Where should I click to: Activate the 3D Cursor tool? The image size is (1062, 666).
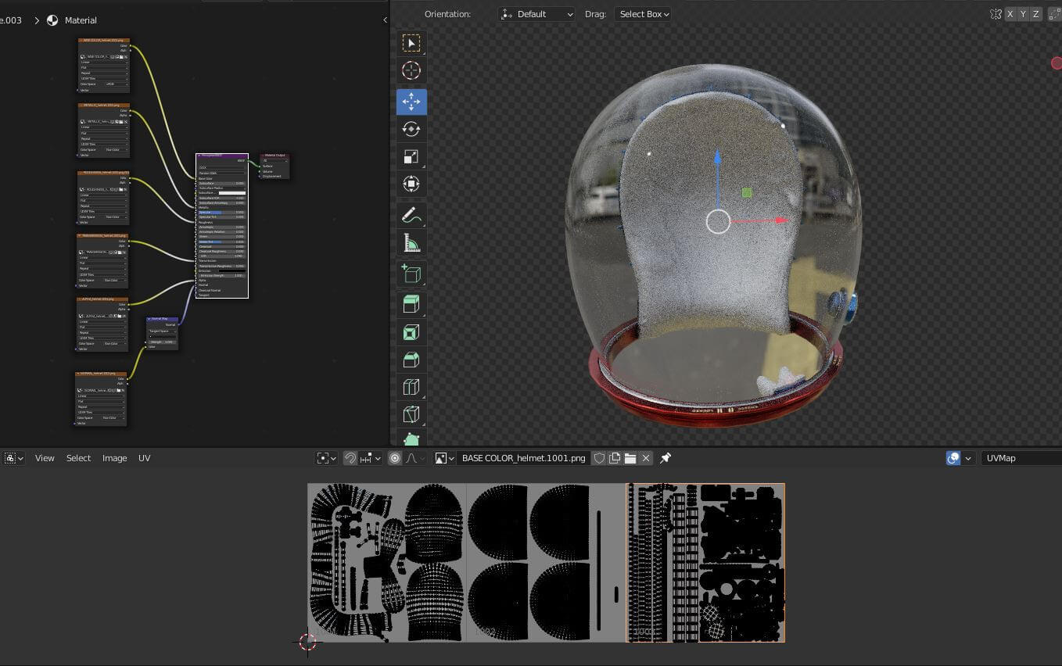pyautogui.click(x=411, y=70)
